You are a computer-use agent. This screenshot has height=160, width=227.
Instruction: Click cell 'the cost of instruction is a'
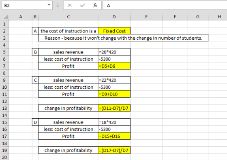pos(68,31)
